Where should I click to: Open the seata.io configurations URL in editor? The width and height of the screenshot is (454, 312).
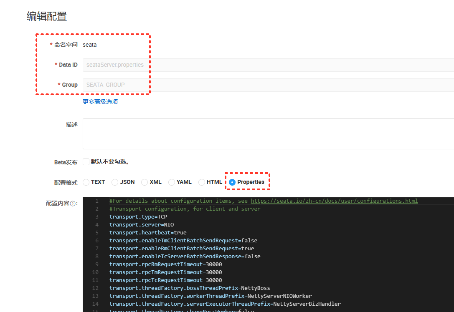pyautogui.click(x=334, y=201)
